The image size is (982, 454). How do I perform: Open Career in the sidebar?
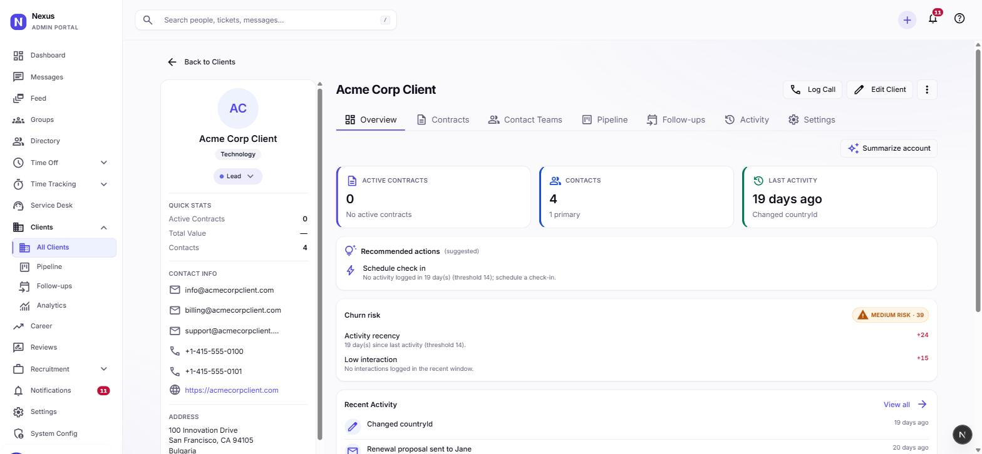click(x=61, y=326)
